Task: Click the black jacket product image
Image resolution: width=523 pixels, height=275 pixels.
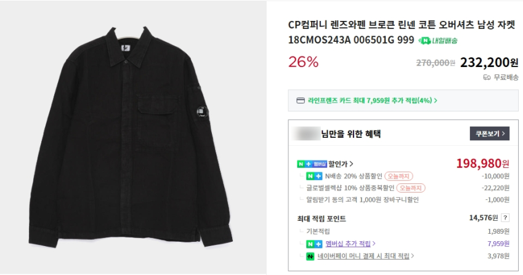Action: click(x=135, y=137)
